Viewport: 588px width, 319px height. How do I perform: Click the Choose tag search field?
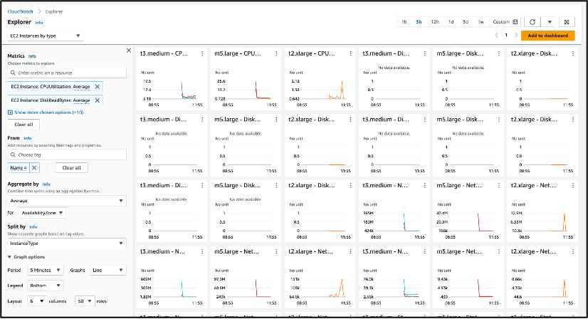(67, 155)
